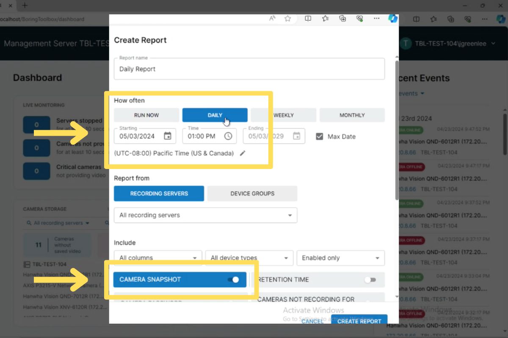Activate Read aloud from the address bar
This screenshot has height=338, width=508.
pos(271,19)
